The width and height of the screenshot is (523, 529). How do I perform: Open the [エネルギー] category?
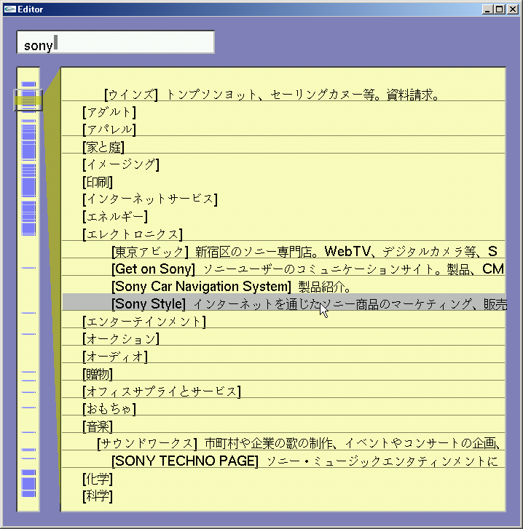click(x=115, y=217)
